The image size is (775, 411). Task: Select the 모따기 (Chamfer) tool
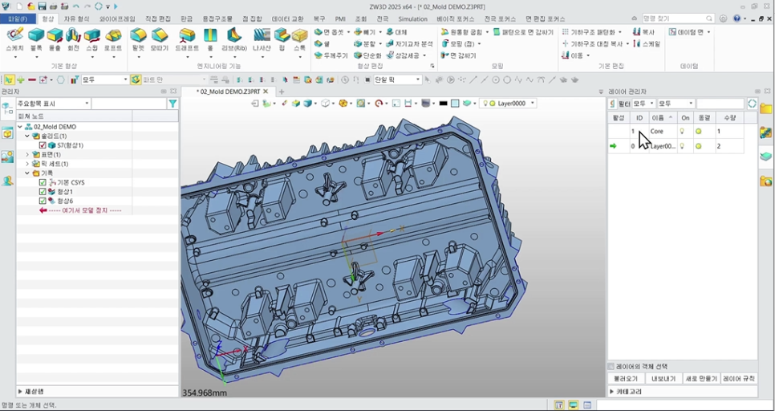[159, 35]
